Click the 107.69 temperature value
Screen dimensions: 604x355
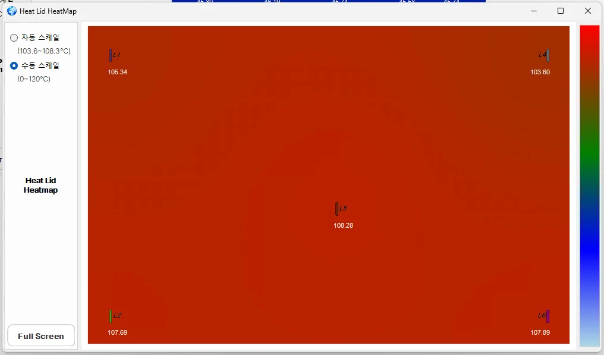118,332
